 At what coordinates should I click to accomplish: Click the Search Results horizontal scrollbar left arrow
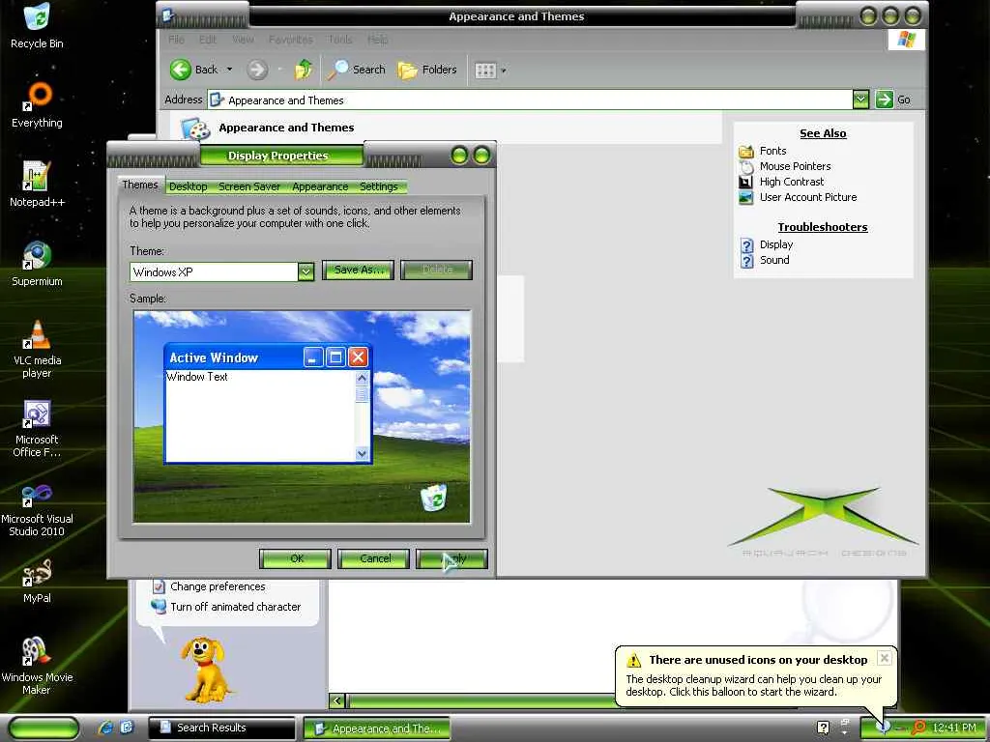tap(337, 701)
